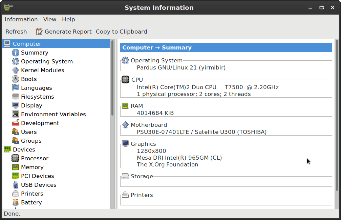341x220 pixels.
Task: Click the Filesystems drive icon
Action: [16, 97]
